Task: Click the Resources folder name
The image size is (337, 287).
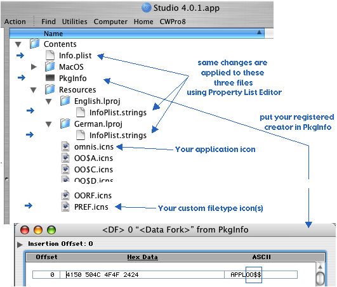Action: 77,90
